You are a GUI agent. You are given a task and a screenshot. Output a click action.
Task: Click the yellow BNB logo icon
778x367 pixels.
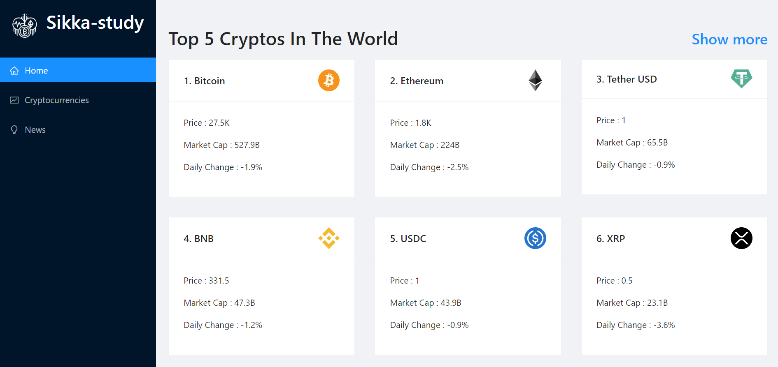pos(328,238)
